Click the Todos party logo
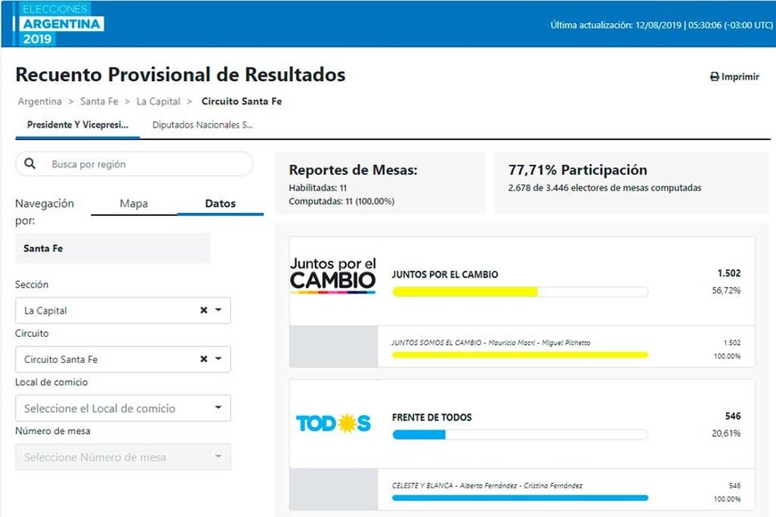 click(x=334, y=423)
